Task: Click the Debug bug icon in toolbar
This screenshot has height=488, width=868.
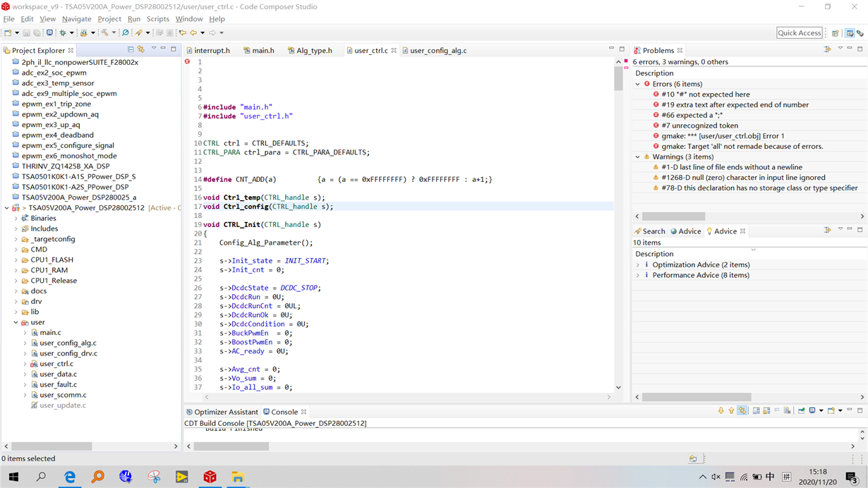Action: point(62,32)
